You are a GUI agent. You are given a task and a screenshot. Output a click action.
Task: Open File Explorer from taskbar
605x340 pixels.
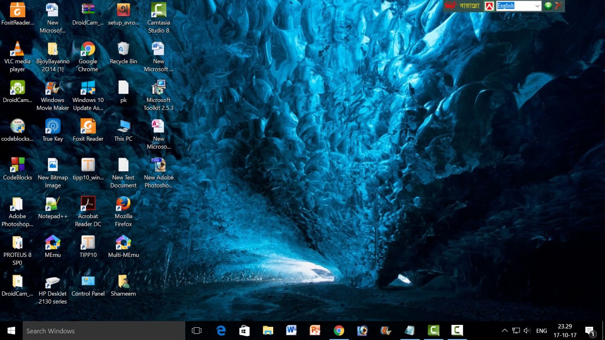click(268, 331)
